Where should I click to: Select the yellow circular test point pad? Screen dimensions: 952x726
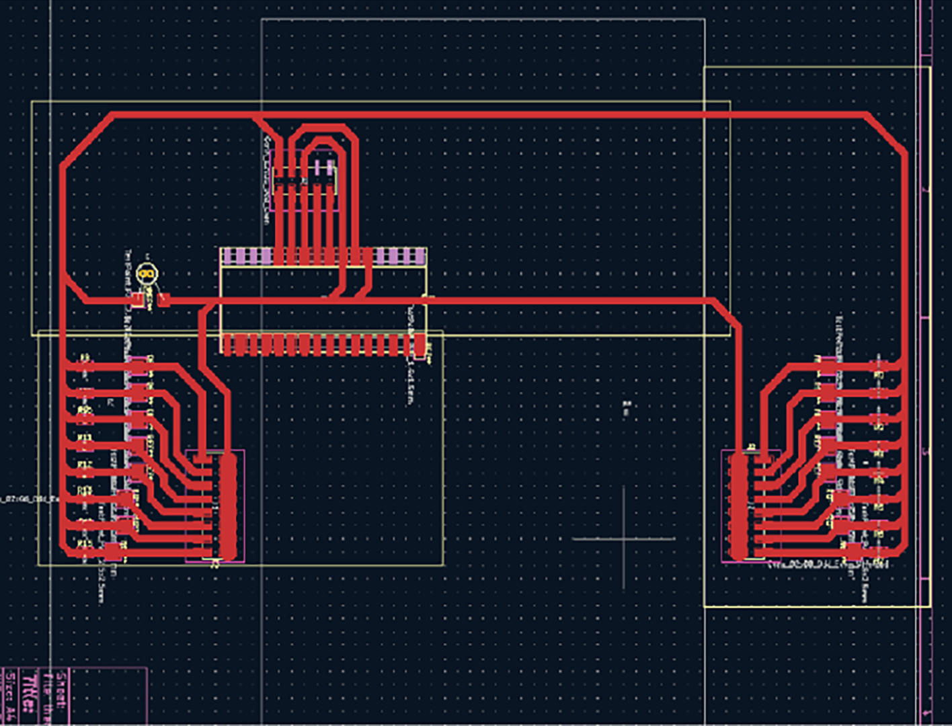pos(147,274)
